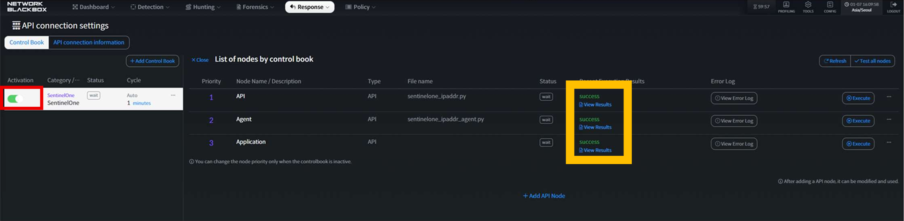Image resolution: width=904 pixels, height=221 pixels.
Task: Expand the Dashboard dropdown menu
Action: 94,7
